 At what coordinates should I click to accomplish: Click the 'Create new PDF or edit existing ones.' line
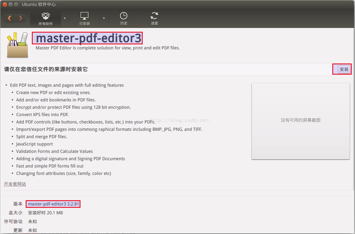(53, 93)
